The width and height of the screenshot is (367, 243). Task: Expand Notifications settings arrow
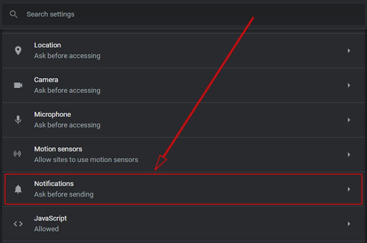point(349,189)
